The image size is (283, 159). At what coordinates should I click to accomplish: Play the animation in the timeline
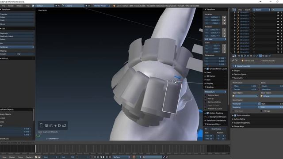point(104,157)
